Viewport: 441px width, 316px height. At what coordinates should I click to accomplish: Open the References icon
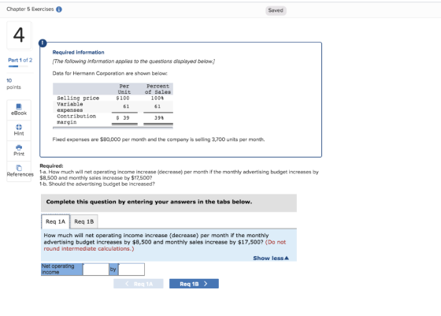pyautogui.click(x=19, y=171)
